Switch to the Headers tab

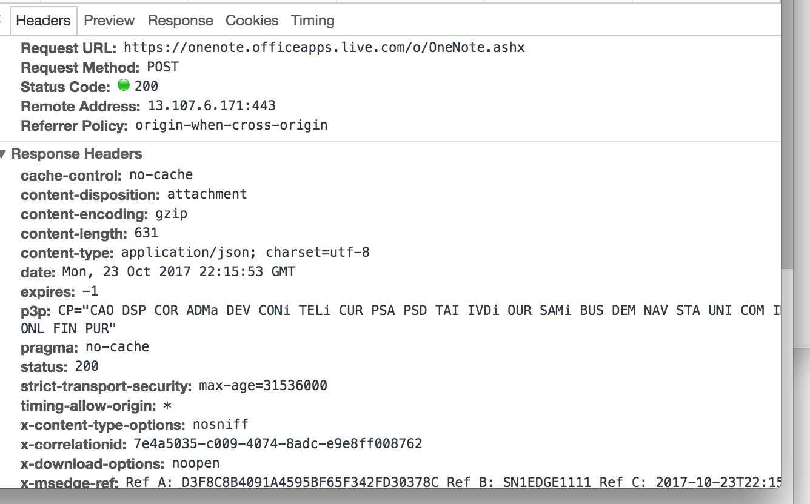42,21
